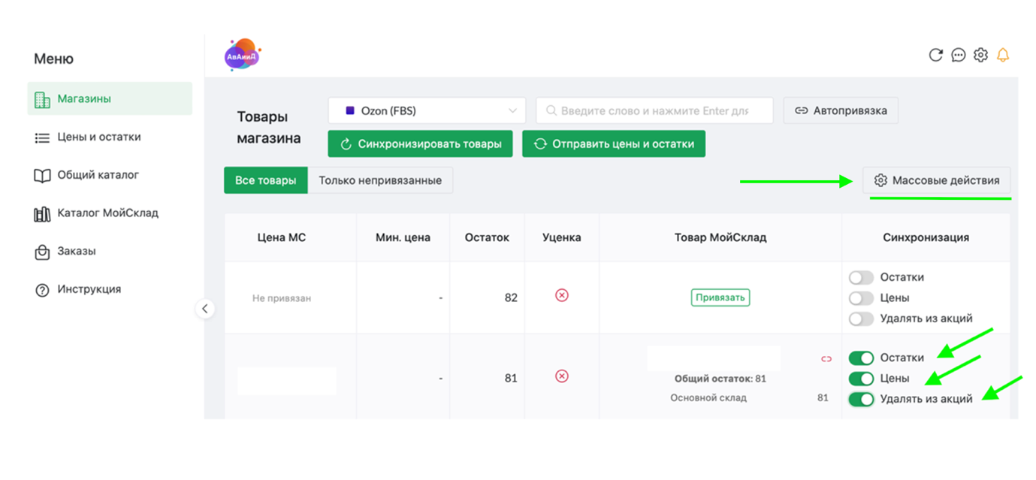This screenshot has width=1036, height=480.
Task: Open Цены и остатки in sidebar
Action: (98, 137)
